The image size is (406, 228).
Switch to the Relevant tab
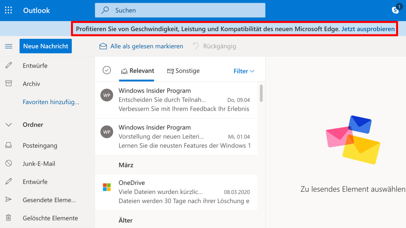137,71
